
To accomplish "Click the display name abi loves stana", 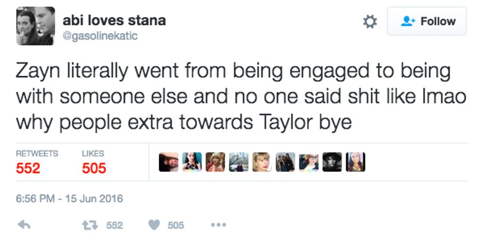I will tap(114, 20).
